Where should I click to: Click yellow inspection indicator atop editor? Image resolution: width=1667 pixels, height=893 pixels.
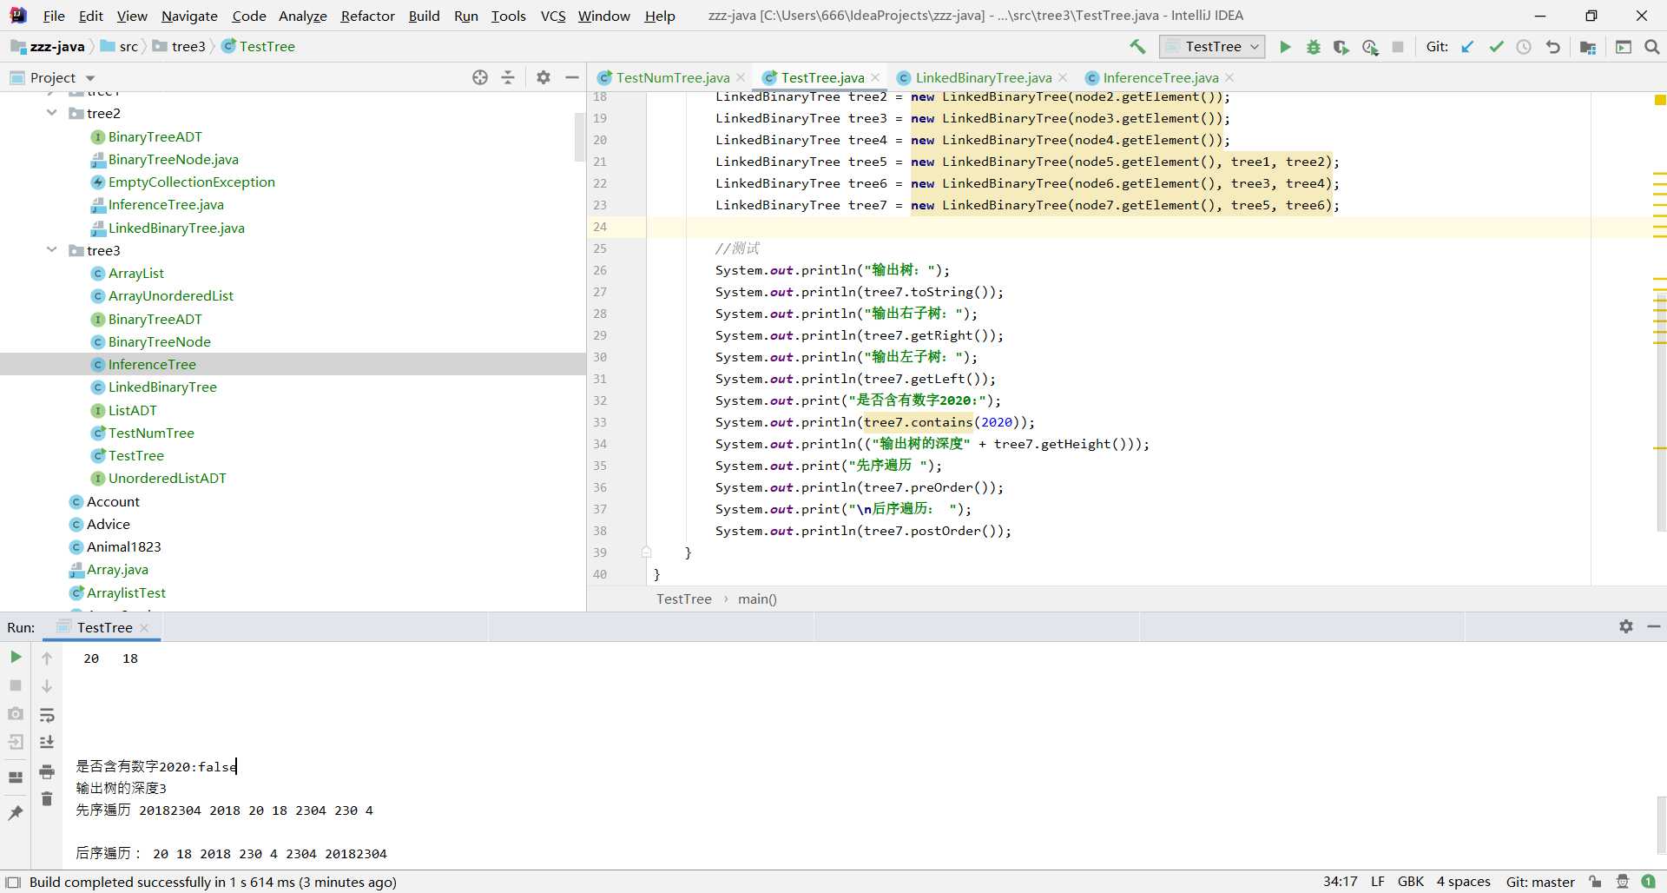1659,100
